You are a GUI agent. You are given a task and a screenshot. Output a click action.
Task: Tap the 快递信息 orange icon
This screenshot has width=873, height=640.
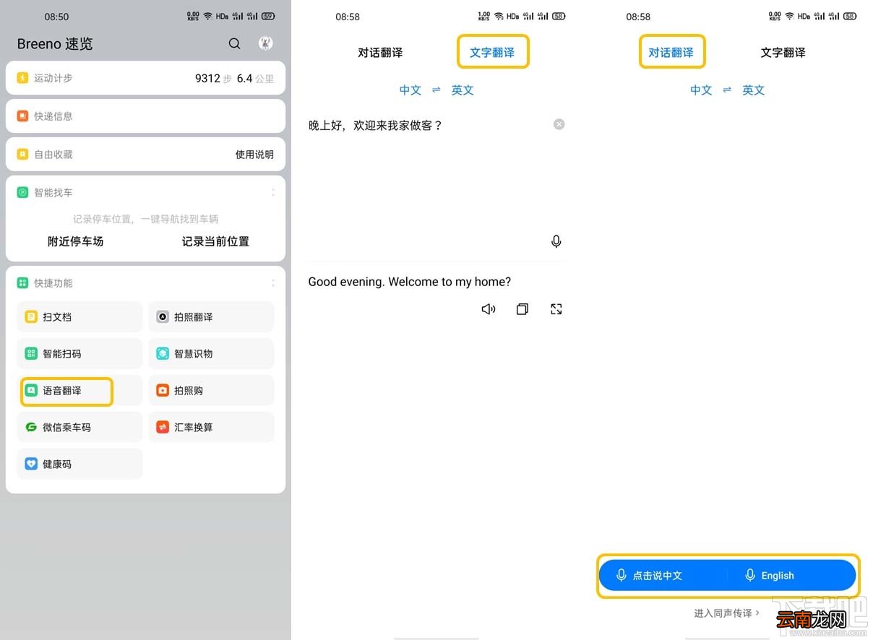(x=22, y=116)
